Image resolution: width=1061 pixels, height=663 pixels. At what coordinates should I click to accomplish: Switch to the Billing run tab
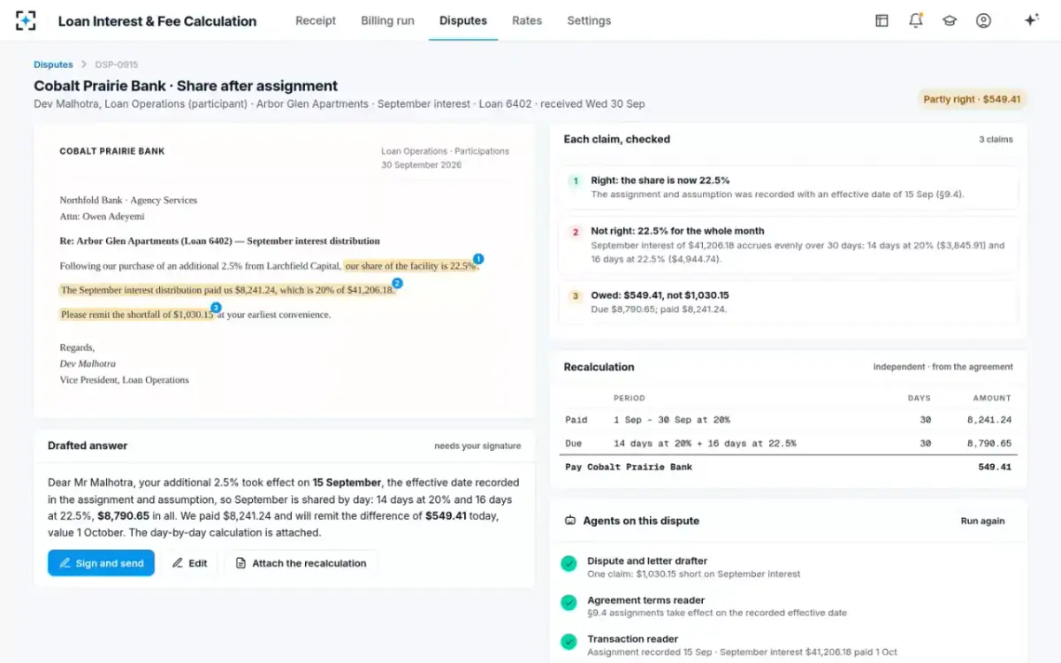coord(387,20)
